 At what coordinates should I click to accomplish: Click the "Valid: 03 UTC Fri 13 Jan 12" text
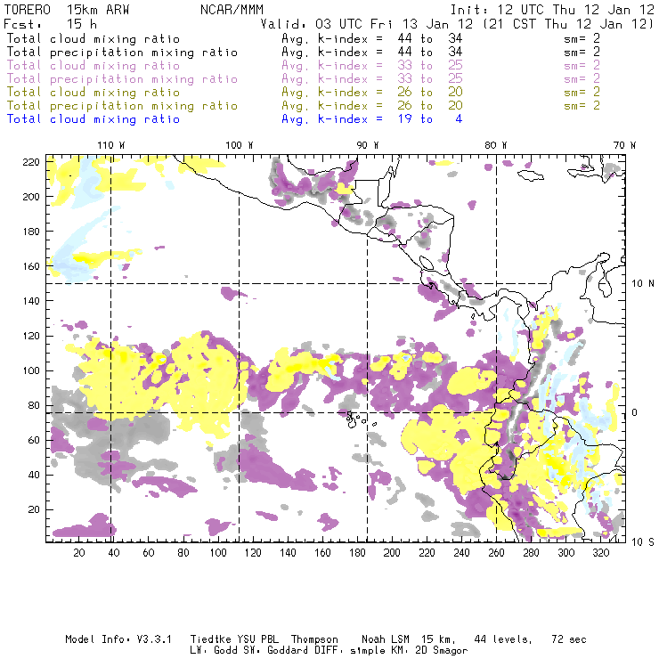pyautogui.click(x=367, y=24)
